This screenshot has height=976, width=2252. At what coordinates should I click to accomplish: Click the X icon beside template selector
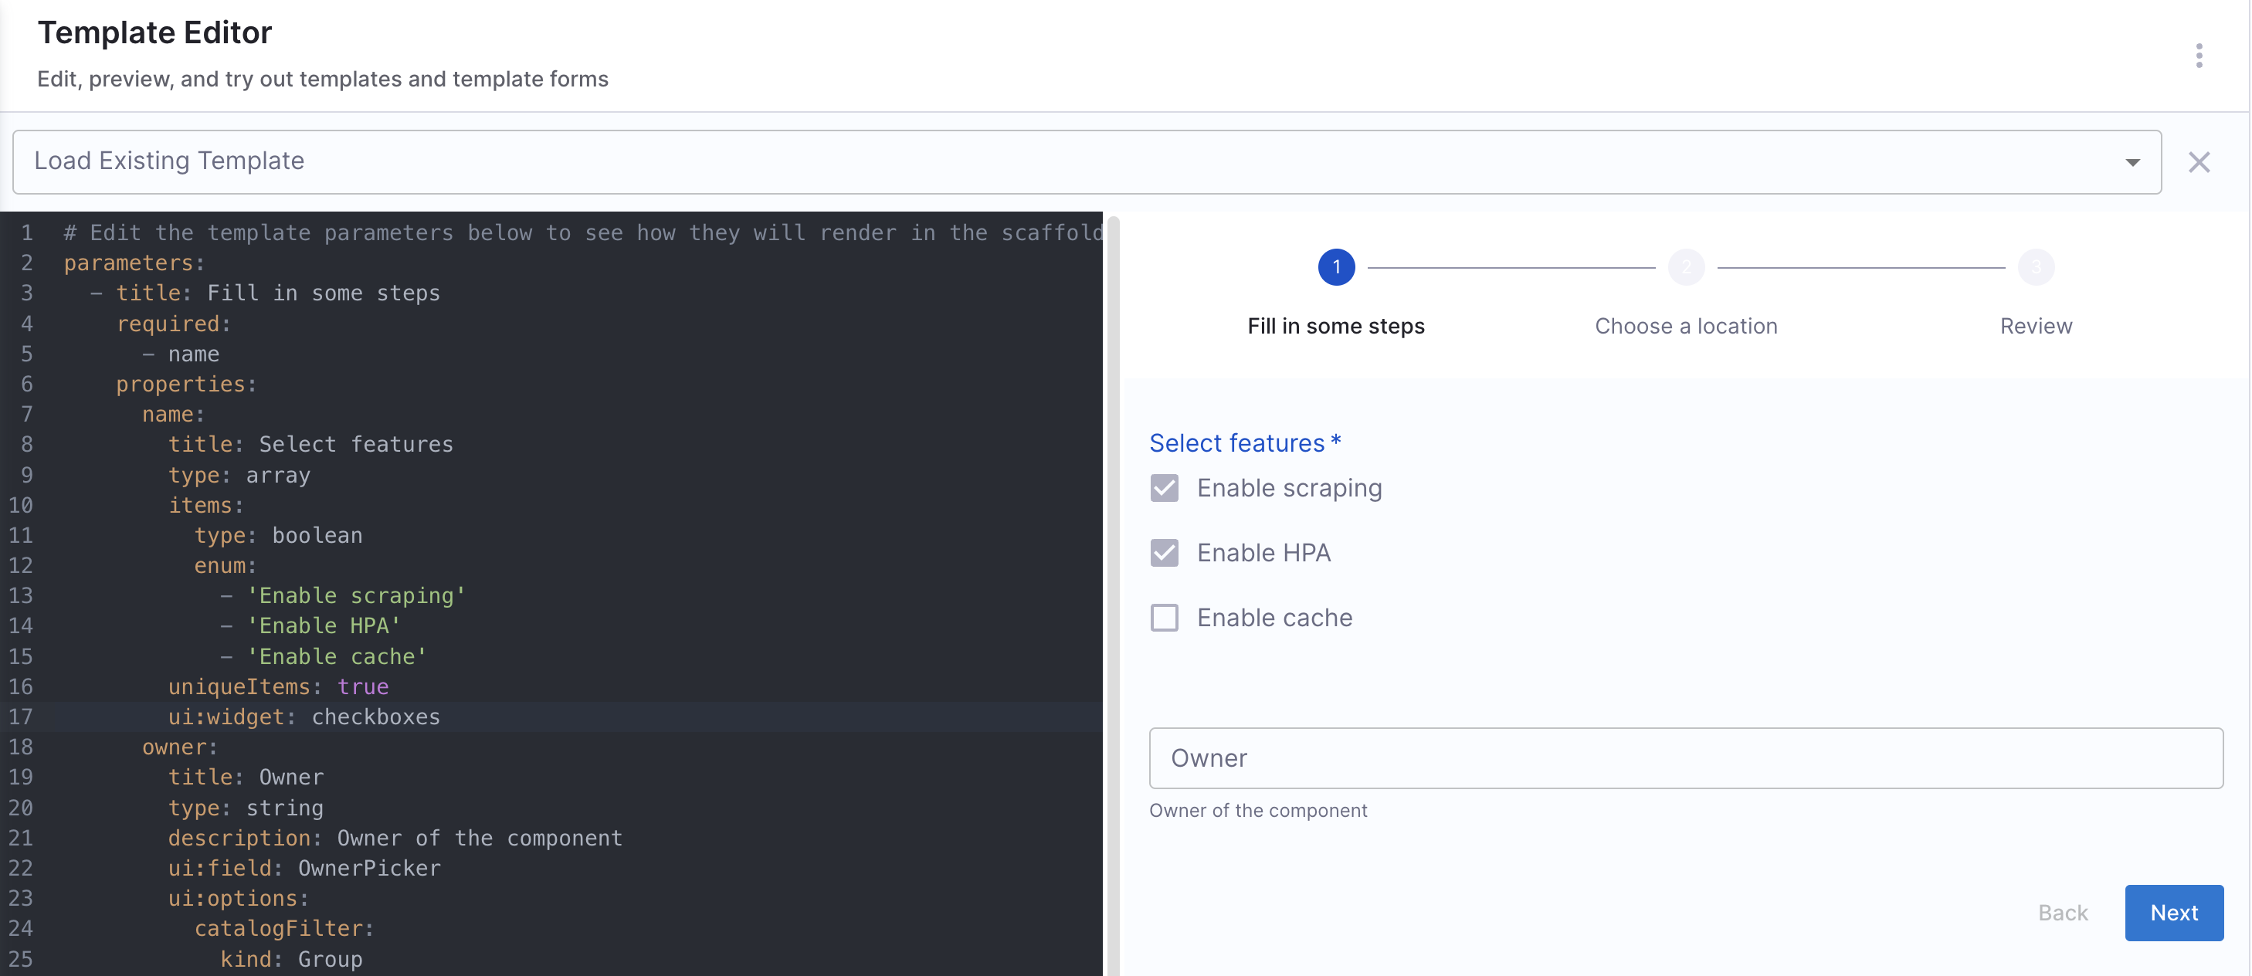coord(2199,162)
